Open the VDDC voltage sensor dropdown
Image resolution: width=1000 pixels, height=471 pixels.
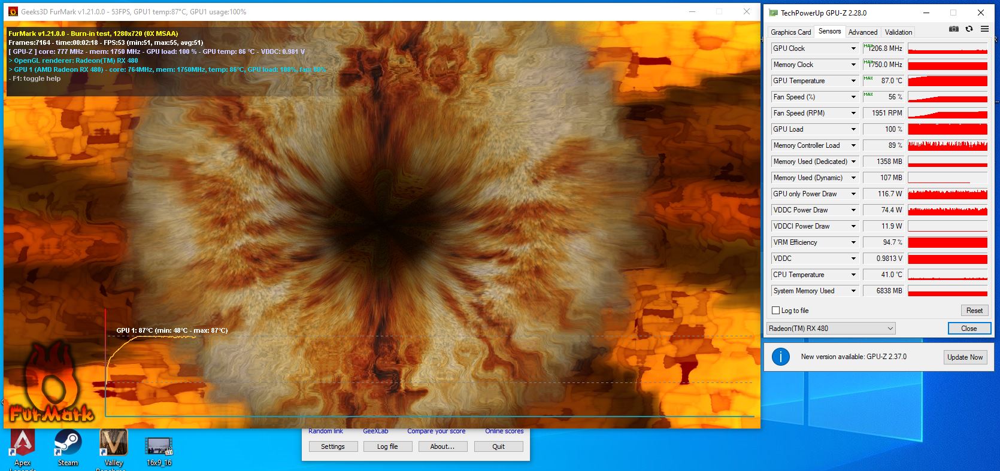(854, 259)
